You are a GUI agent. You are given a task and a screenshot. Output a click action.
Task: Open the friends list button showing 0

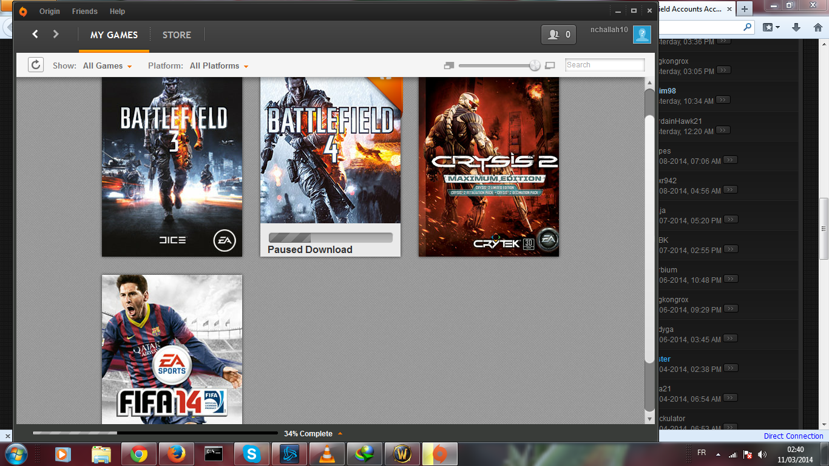click(559, 35)
